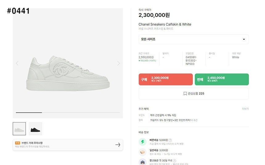Open brand notice via right arrow icon
The image size is (265, 165).
coord(117,145)
